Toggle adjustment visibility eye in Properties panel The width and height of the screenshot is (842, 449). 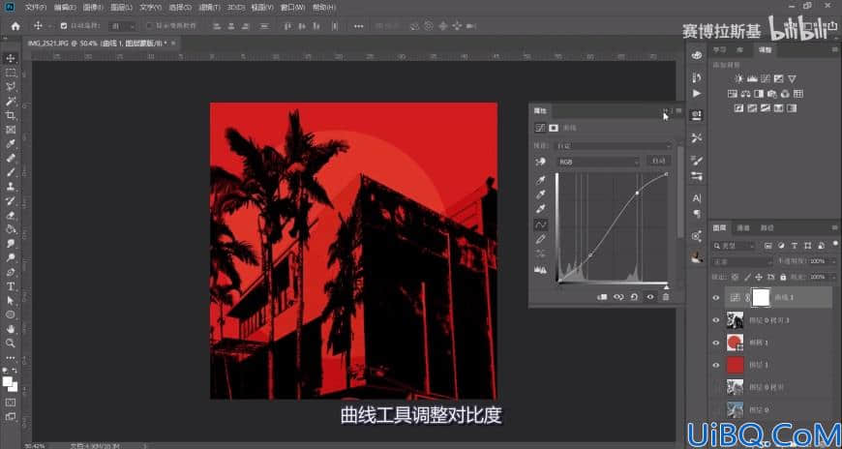(650, 296)
